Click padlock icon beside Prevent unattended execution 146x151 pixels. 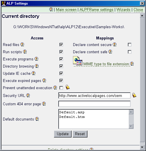(x=68, y=87)
